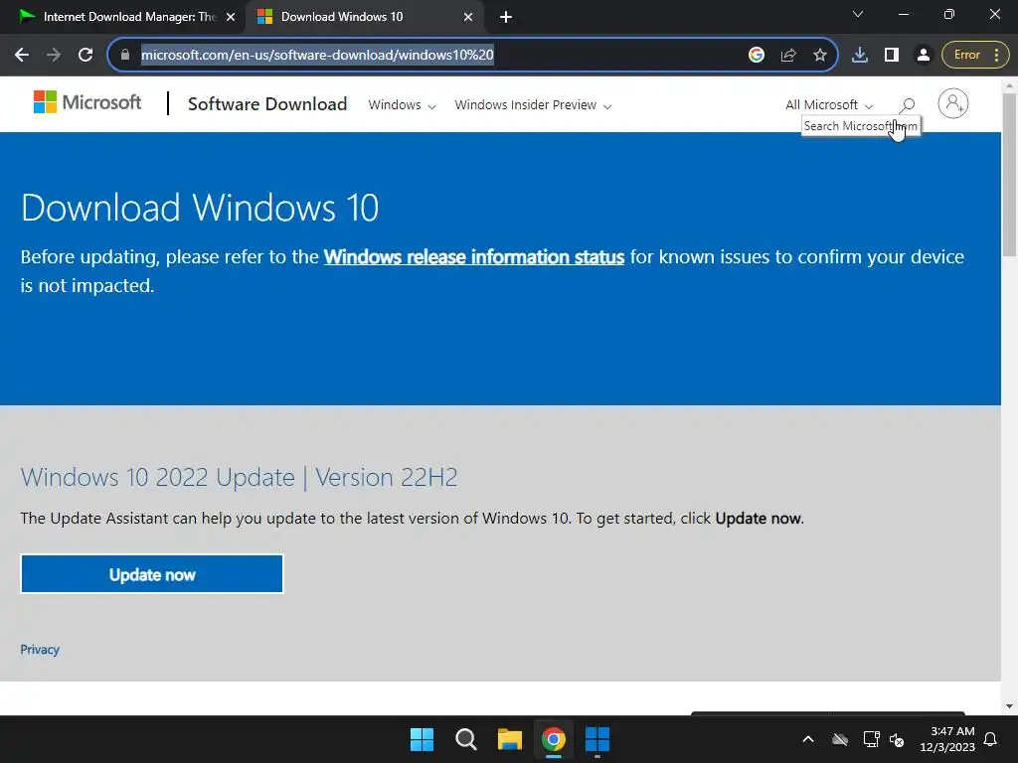Click the page vertical scrollbar thumb
Screen dimensions: 1018x763
pyautogui.click(x=1010, y=174)
